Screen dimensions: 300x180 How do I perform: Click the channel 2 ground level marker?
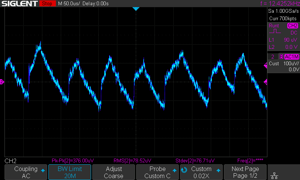[2, 82]
